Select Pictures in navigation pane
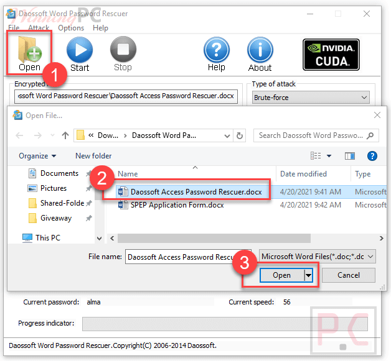The width and height of the screenshot is (391, 361). (54, 188)
